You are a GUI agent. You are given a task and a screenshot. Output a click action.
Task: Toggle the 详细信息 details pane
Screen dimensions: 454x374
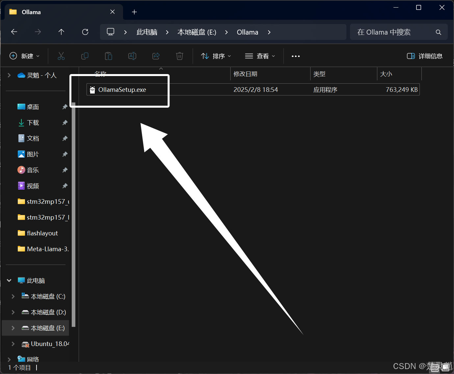[x=425, y=56]
